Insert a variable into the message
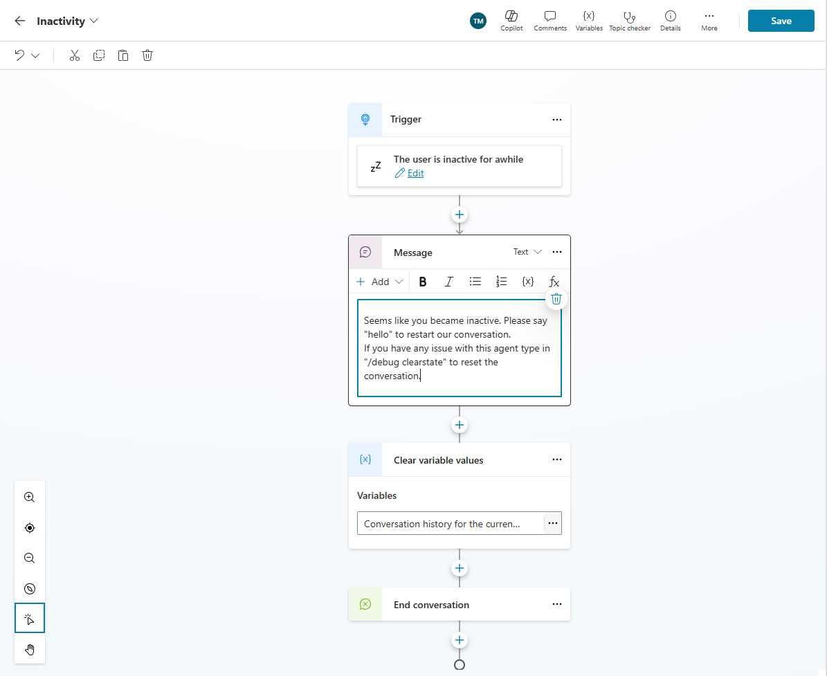 [x=527, y=281]
